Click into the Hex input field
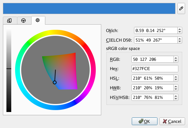Image resolution: width=188 pixels, height=128 pixels. pos(155,69)
